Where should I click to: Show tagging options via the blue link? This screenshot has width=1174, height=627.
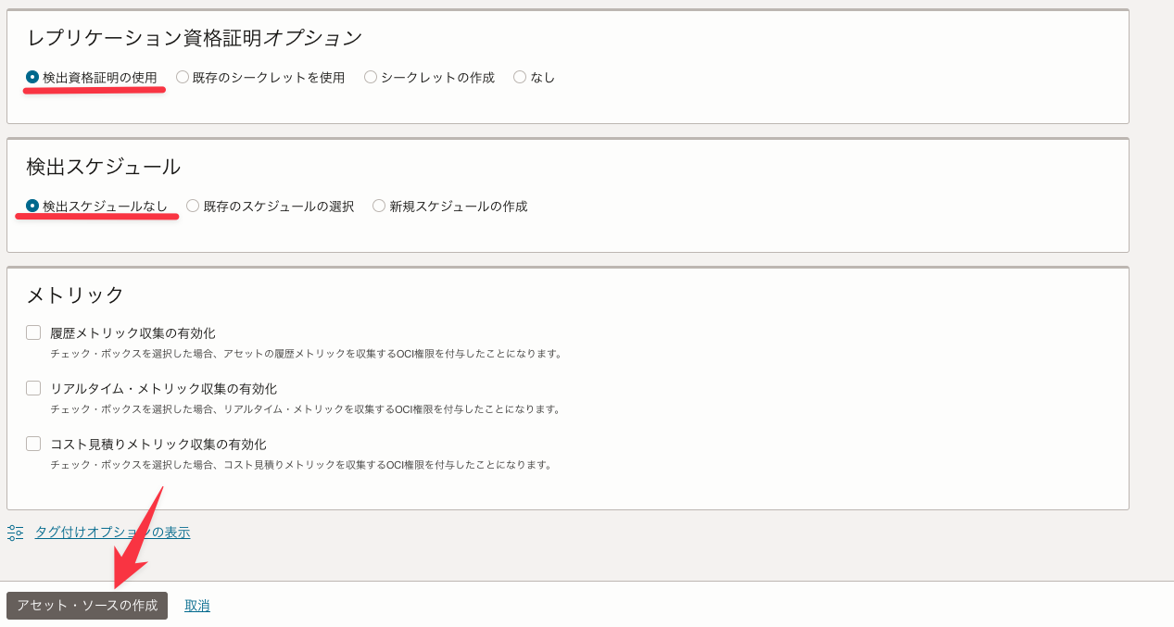111,532
